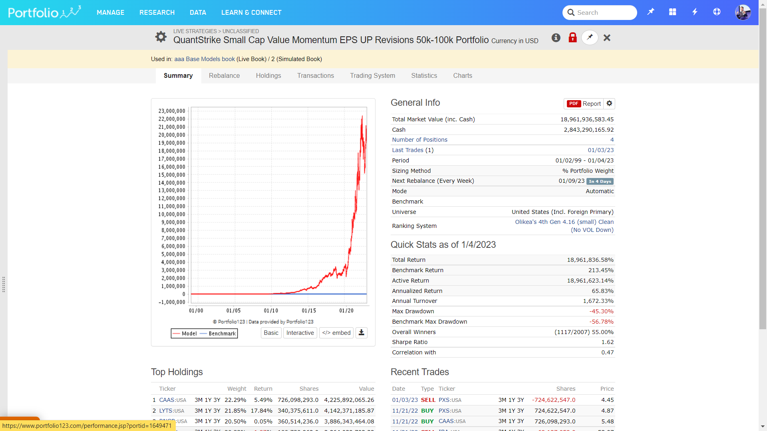
Task: Click the 11/21/22 BUY PXS trade date
Action: pyautogui.click(x=405, y=411)
